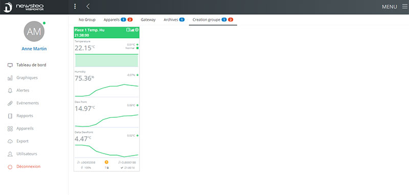Viewport: 409px width, 195px height.
Task: Click the back arrow in top bar
Action: (x=88, y=7)
